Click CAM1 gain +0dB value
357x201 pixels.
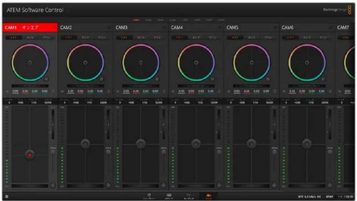[20, 103]
